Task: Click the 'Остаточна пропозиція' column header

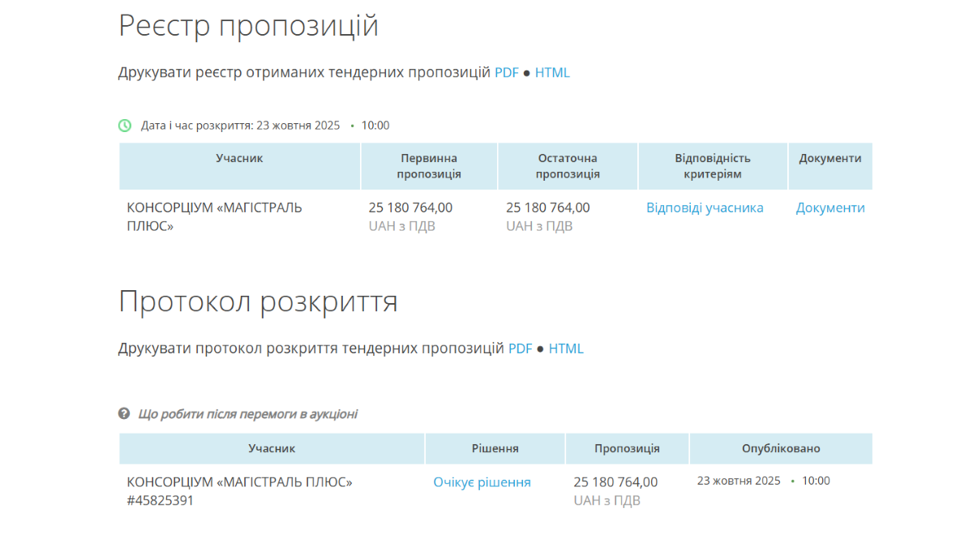Action: coord(568,166)
